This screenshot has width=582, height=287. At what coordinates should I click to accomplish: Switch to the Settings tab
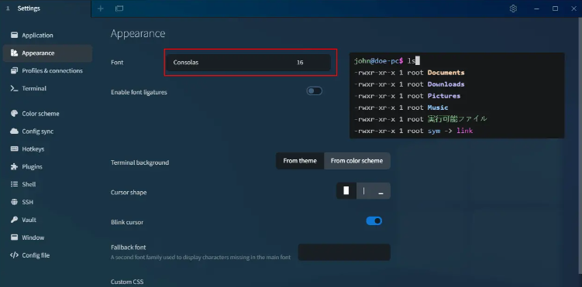click(x=45, y=9)
